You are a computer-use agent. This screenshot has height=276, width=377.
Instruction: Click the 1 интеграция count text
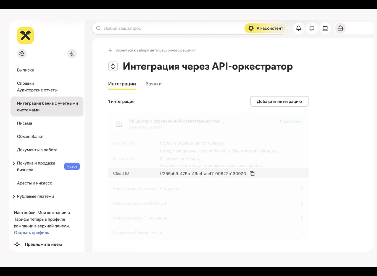[121, 101]
